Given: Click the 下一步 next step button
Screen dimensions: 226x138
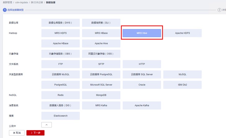Looking at the screenshot, I should click(x=35, y=133).
